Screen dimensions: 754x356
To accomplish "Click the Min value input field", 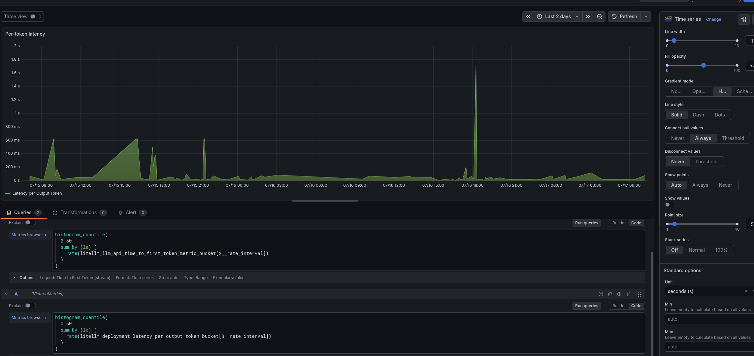I will [709, 319].
